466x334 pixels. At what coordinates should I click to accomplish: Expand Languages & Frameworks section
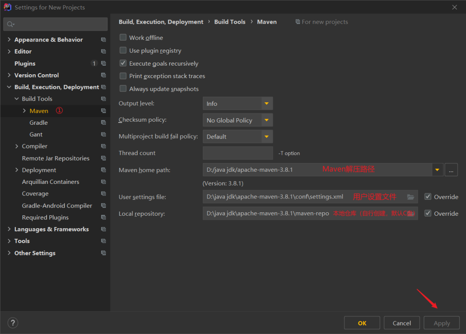click(9, 229)
